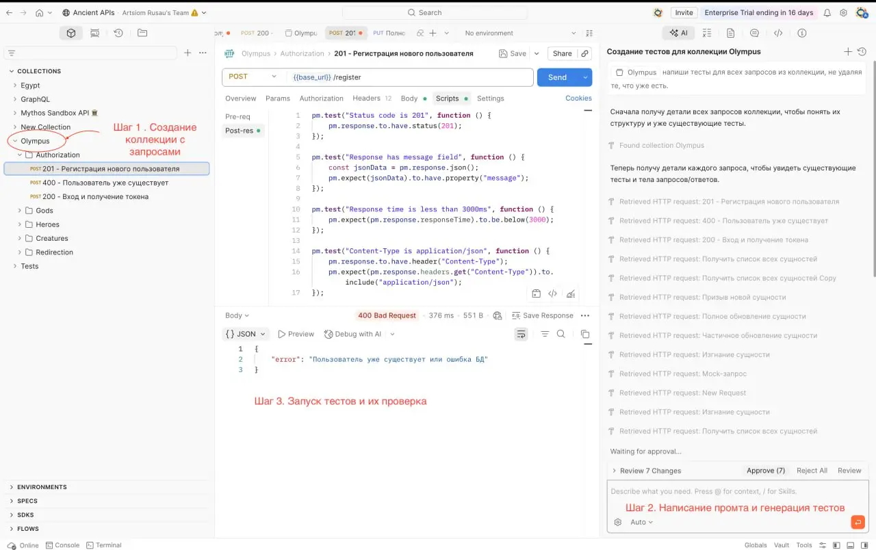Screen dimensions: 876x550
Task: Click the Share button
Action: point(562,53)
